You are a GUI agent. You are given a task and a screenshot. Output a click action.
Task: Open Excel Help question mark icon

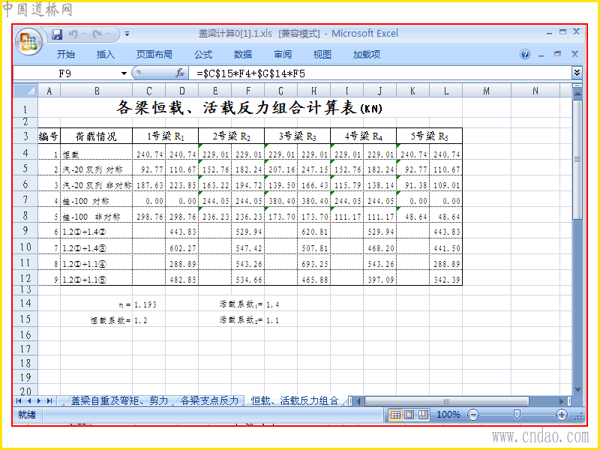click(x=525, y=54)
